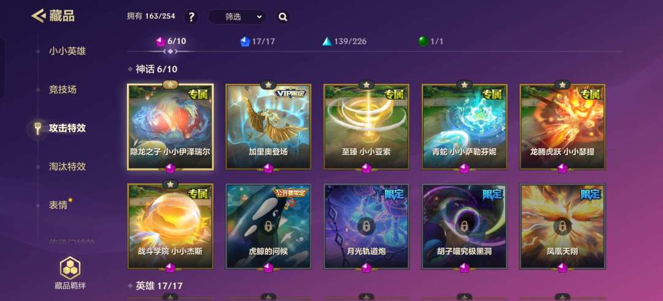The height and width of the screenshot is (301, 663).
Task: Open the question mark help icon
Action: pos(192,17)
